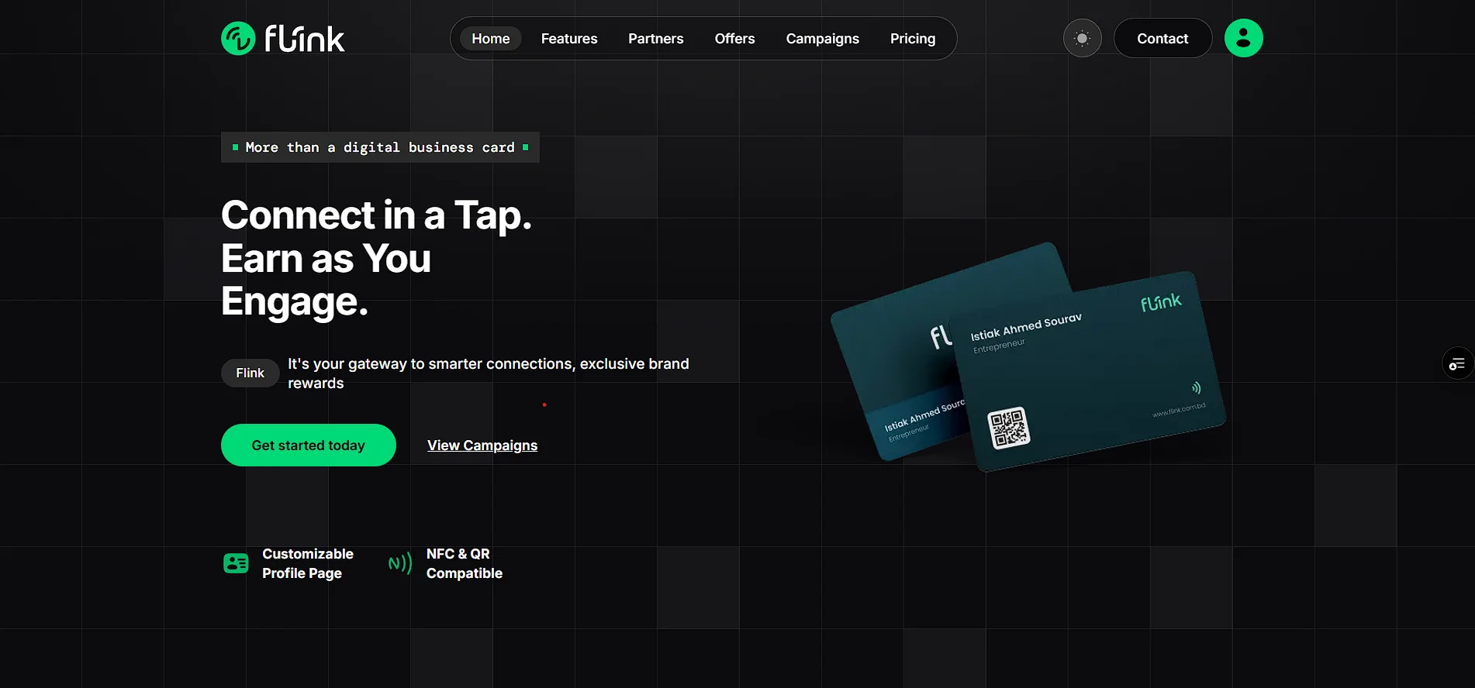Click the "NFC & QR Compatible" text
The width and height of the screenshot is (1475, 688).
pyautogui.click(x=464, y=563)
